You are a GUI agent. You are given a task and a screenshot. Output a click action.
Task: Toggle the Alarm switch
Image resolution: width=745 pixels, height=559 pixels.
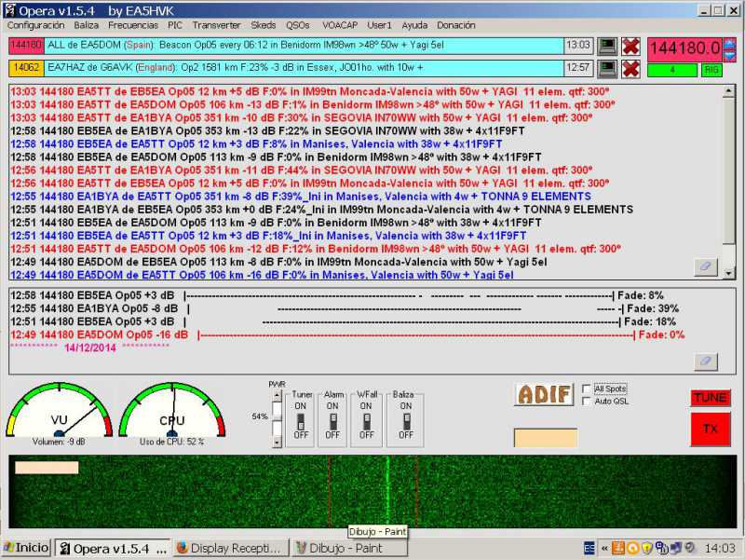point(333,421)
